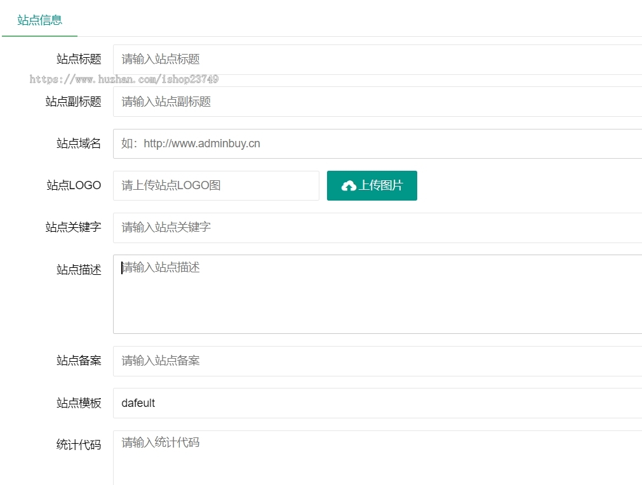Viewport: 642px width, 485px height.
Task: Click the 站点关键字 label
Action: coord(73,227)
